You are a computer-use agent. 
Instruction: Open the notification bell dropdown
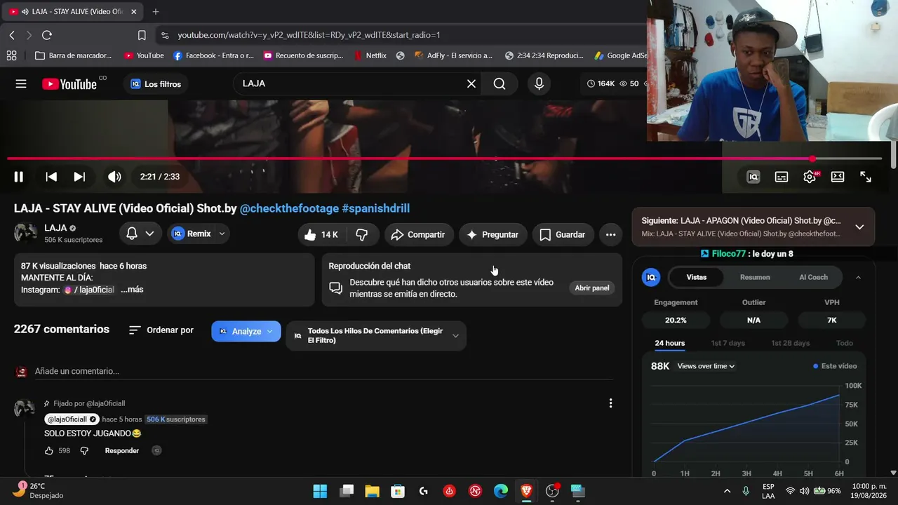point(140,234)
